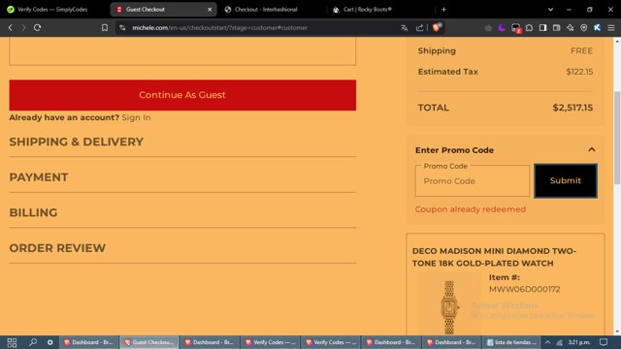
Task: Open the tab search dropdown arrow
Action: point(550,9)
